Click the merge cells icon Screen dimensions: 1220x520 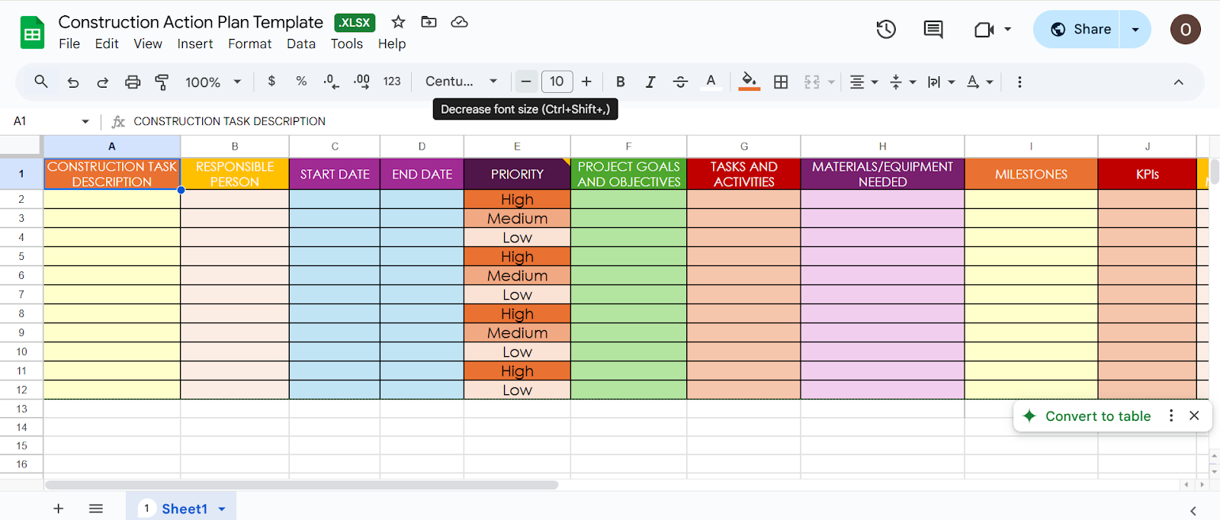point(812,82)
